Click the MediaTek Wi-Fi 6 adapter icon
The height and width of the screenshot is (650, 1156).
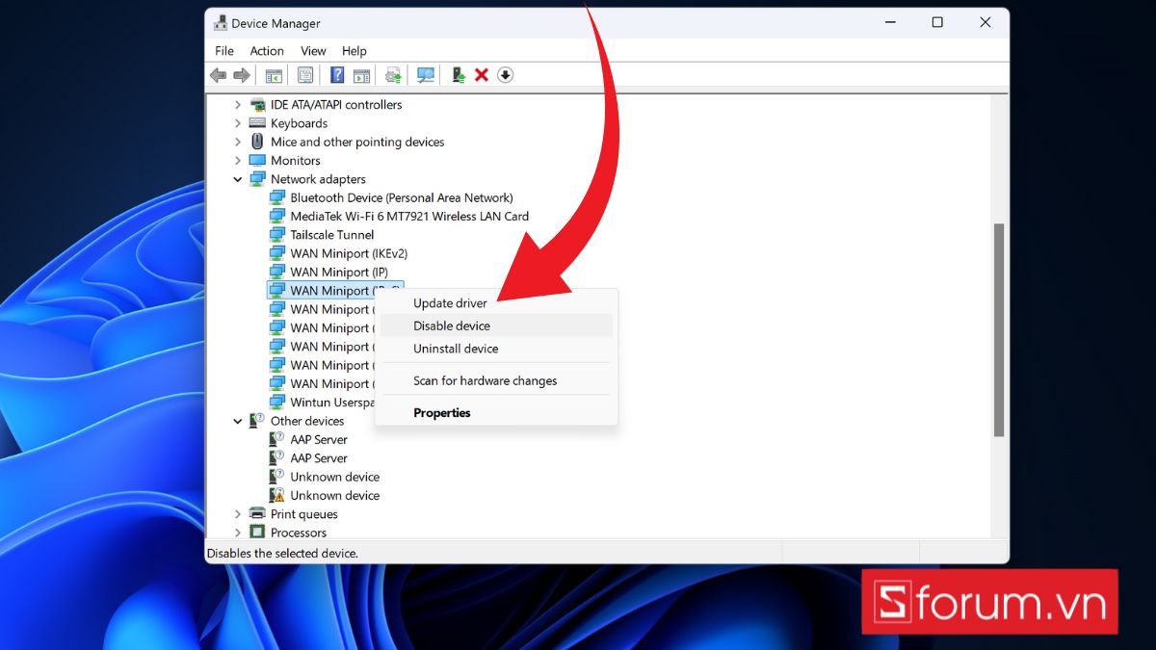coord(277,216)
